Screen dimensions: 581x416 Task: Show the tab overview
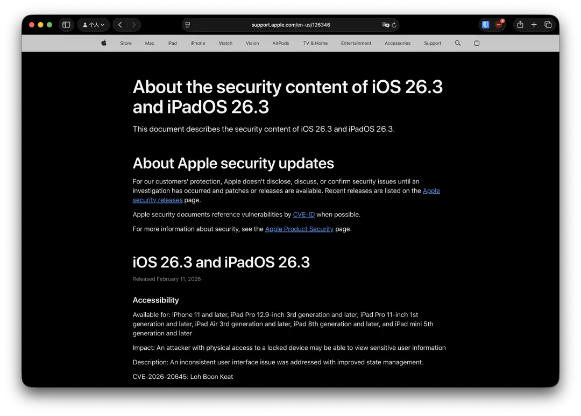(548, 25)
